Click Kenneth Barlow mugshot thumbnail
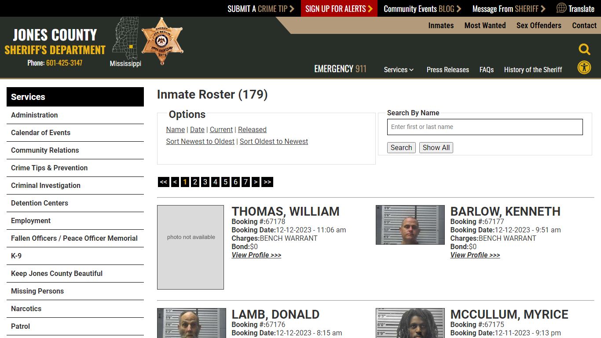 click(410, 225)
